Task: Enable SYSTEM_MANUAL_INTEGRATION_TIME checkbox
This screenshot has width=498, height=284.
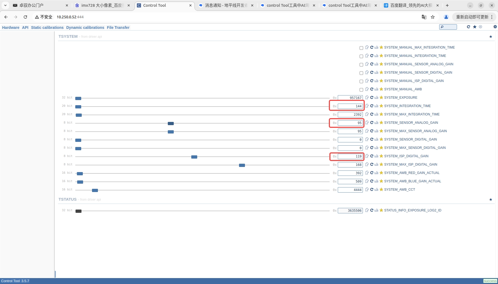Action: pos(361,56)
